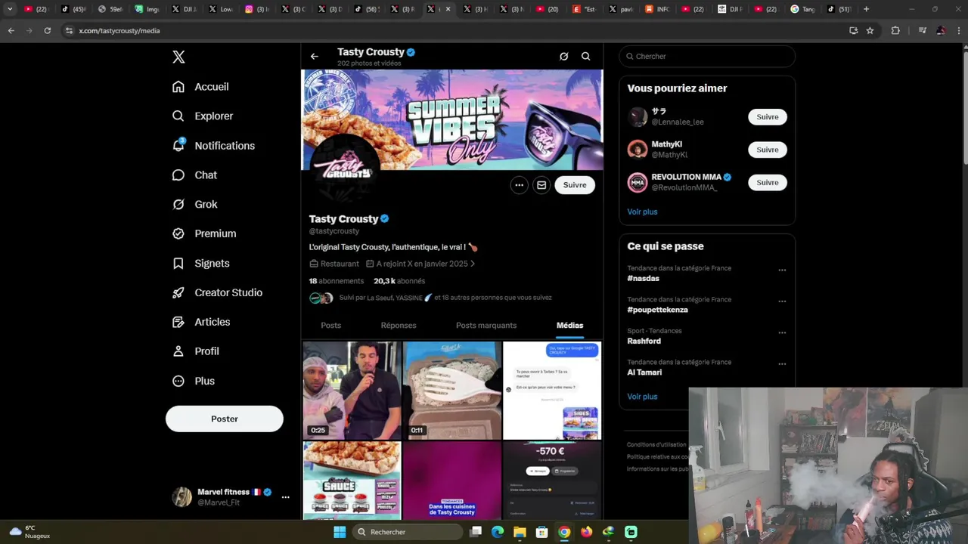This screenshot has height=544, width=968.
Task: Follow REVOLUTION MMA with Suivre
Action: point(768,183)
